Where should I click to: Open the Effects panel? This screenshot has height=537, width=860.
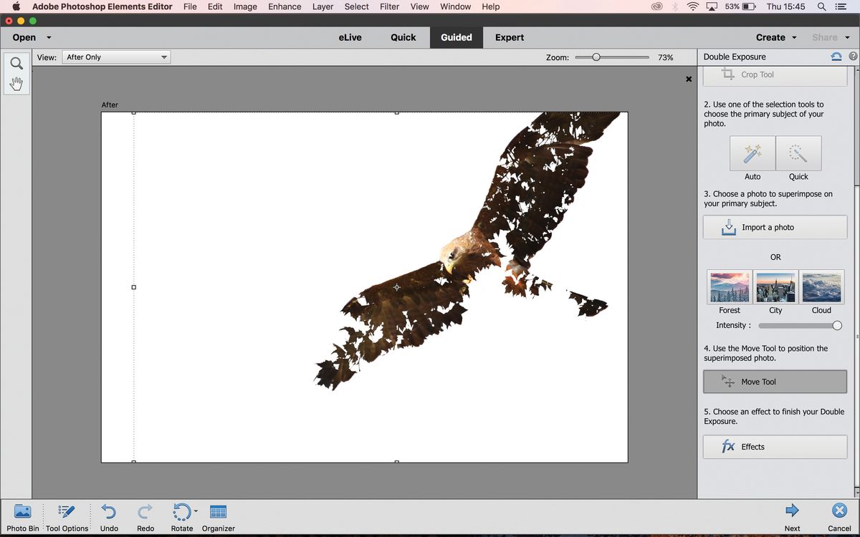coord(775,446)
